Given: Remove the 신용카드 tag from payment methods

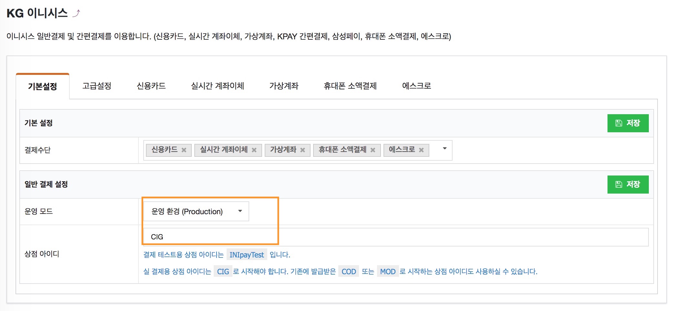Looking at the screenshot, I should tap(184, 150).
